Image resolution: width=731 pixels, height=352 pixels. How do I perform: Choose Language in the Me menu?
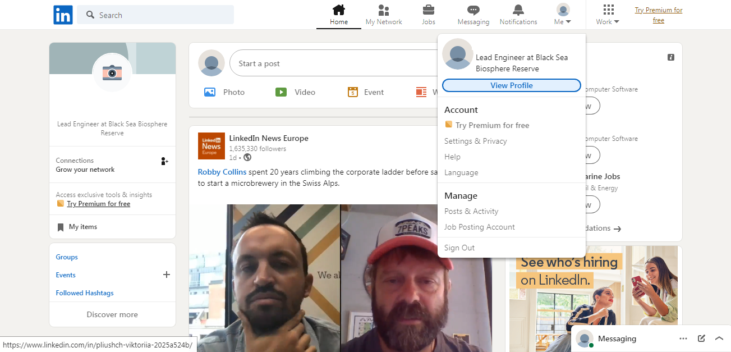coord(461,172)
